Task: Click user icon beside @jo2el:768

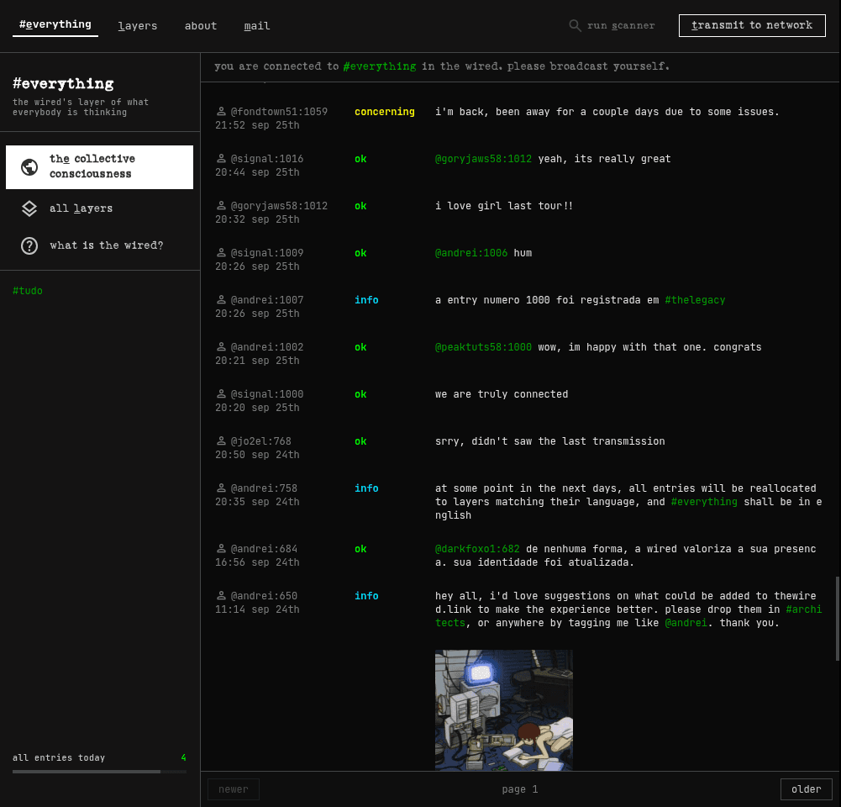Action: coord(221,441)
